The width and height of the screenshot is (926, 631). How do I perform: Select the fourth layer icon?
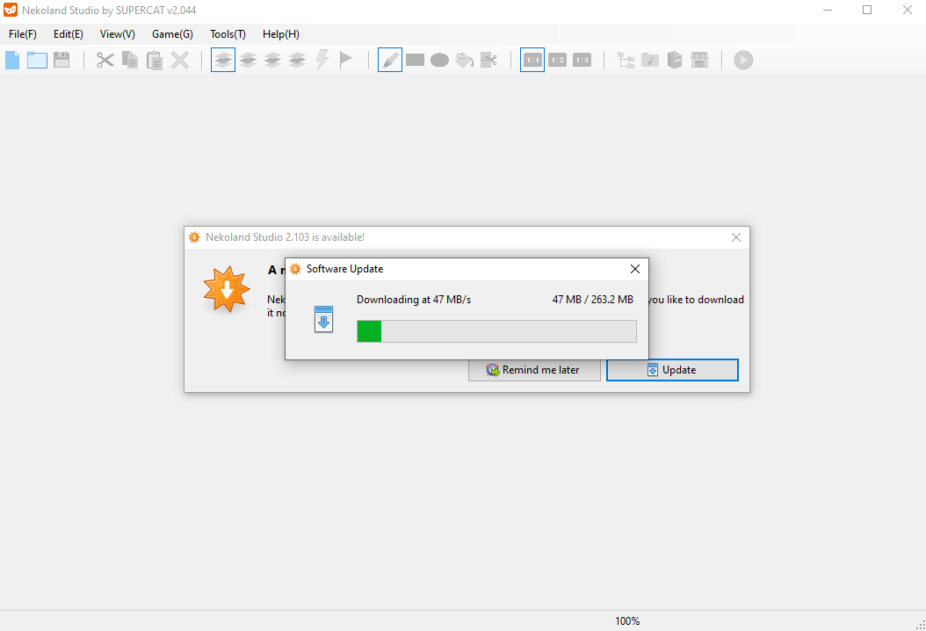(x=298, y=60)
